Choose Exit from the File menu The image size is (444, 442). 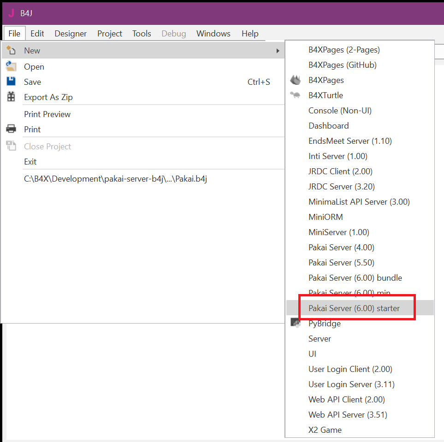click(x=143, y=162)
